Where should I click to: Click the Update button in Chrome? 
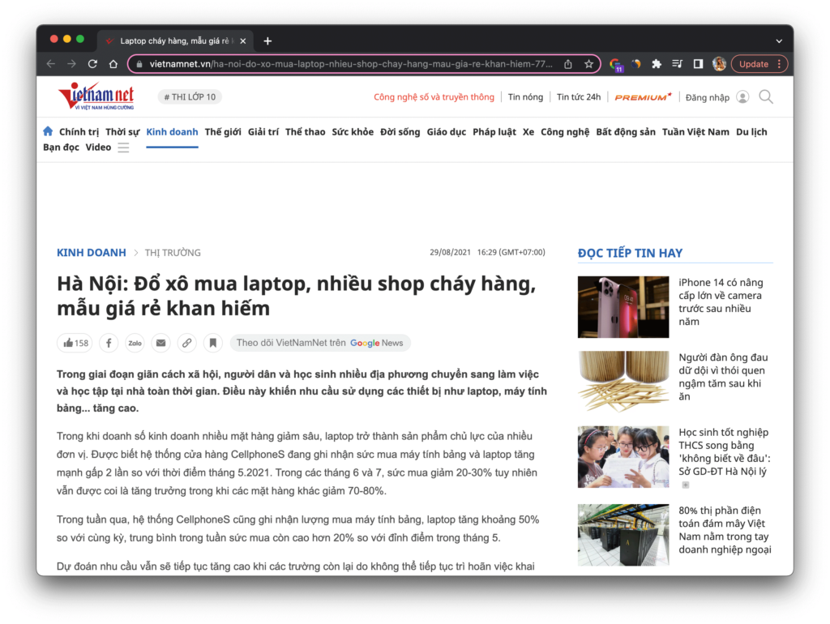pos(759,64)
